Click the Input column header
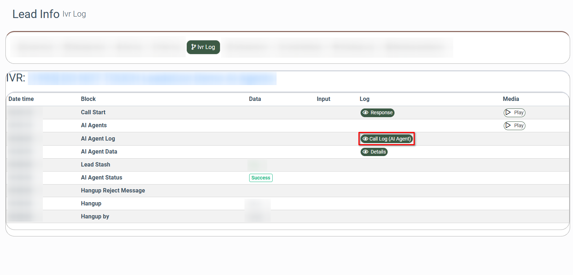Viewport: 573px width, 275px height. point(323,99)
